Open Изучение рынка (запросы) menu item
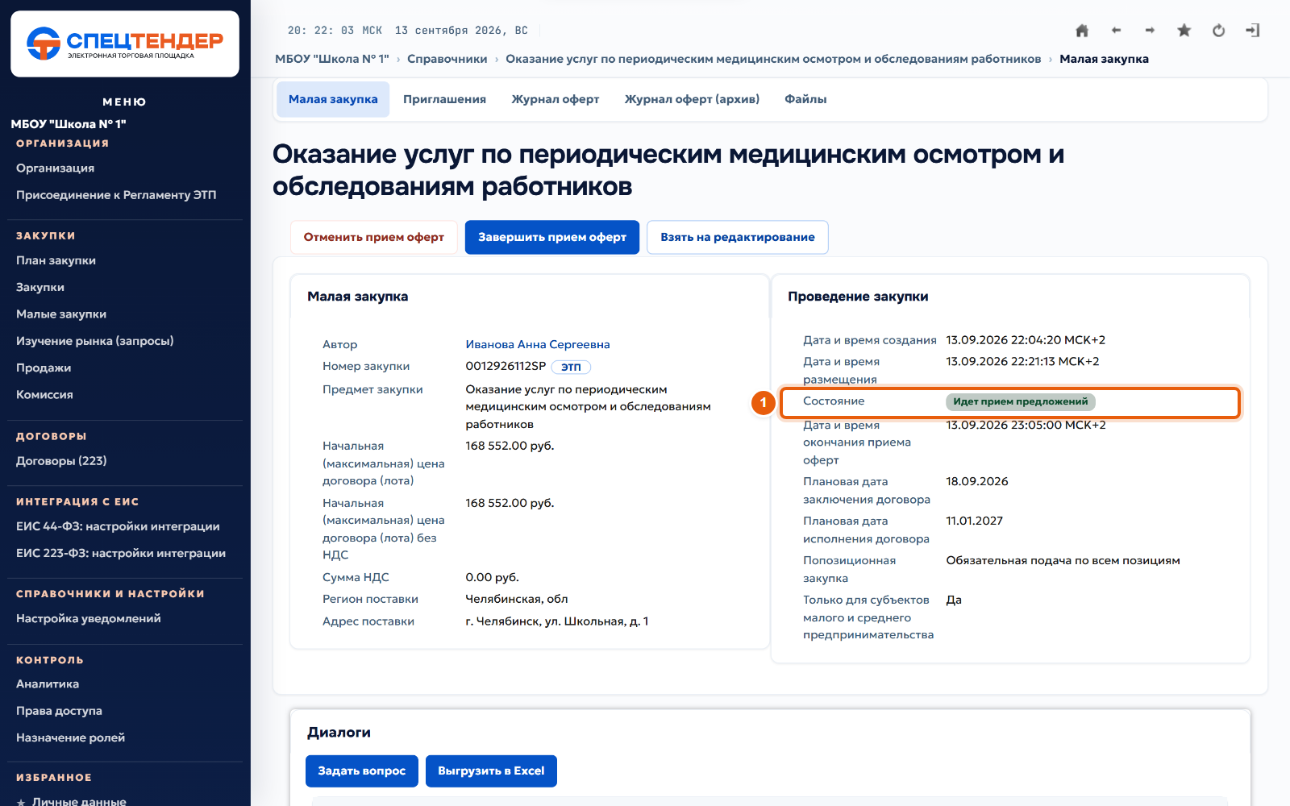 (95, 341)
